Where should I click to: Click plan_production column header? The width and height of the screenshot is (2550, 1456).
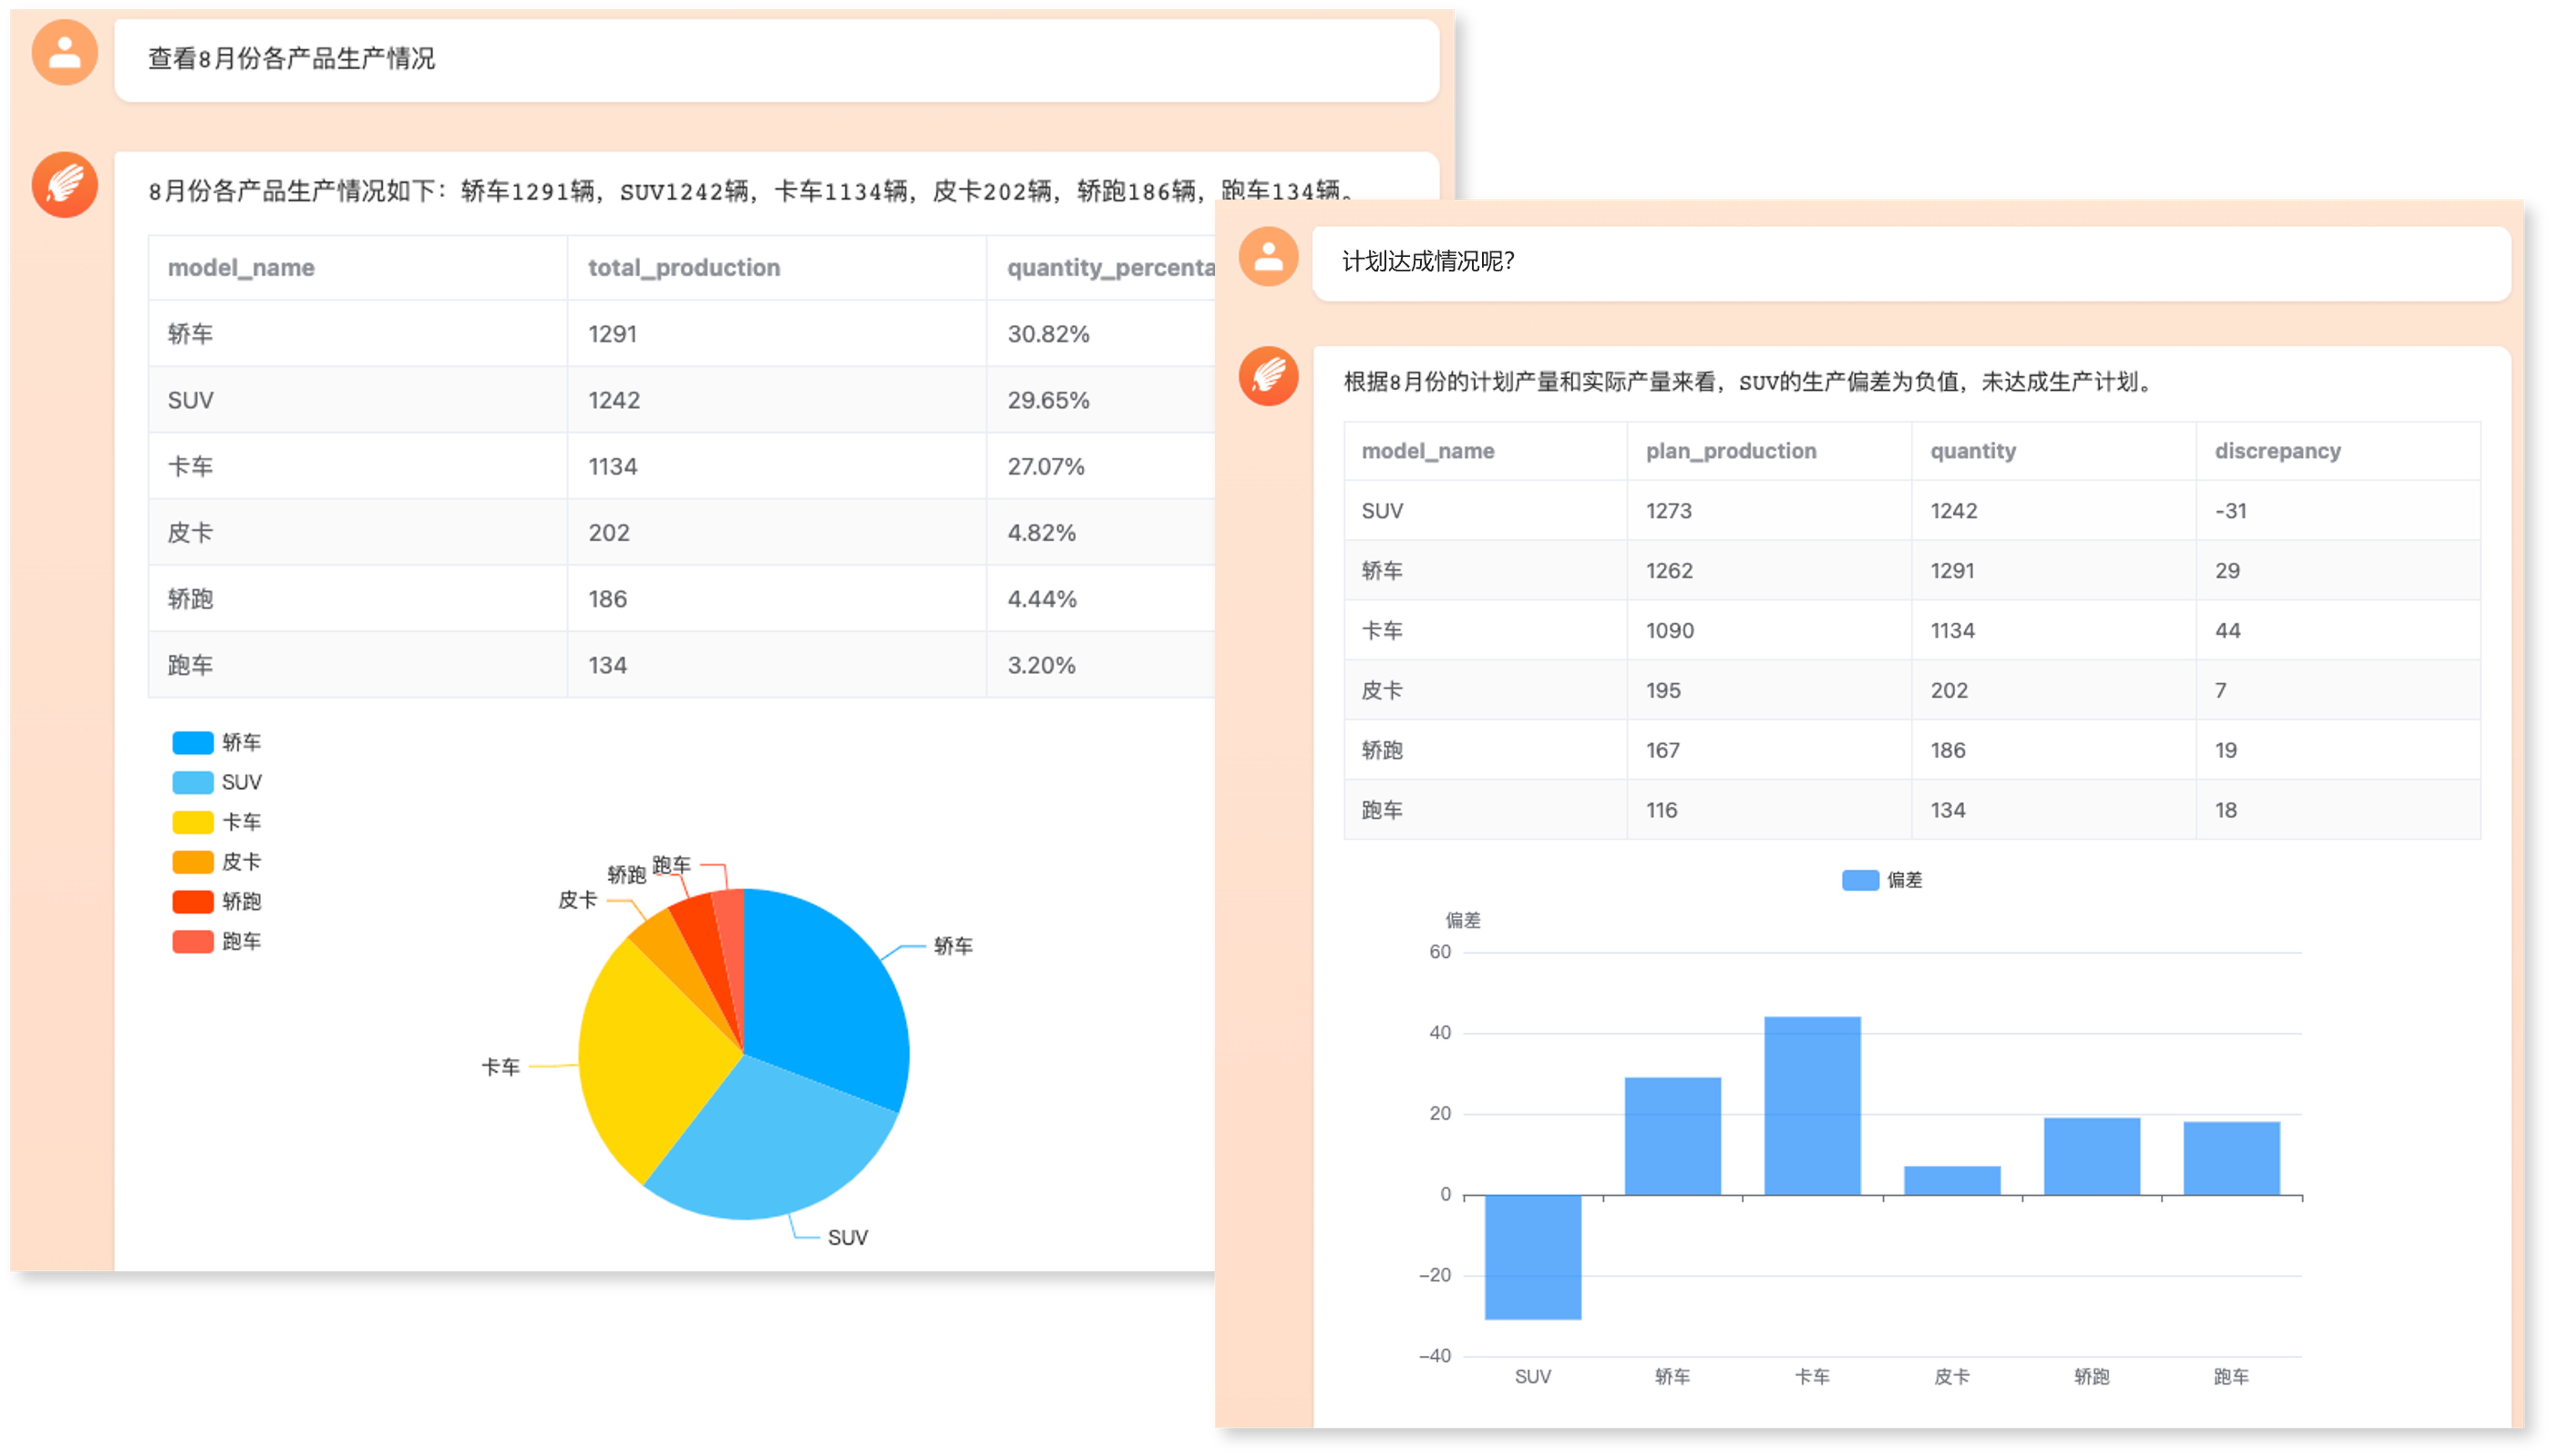[1730, 451]
